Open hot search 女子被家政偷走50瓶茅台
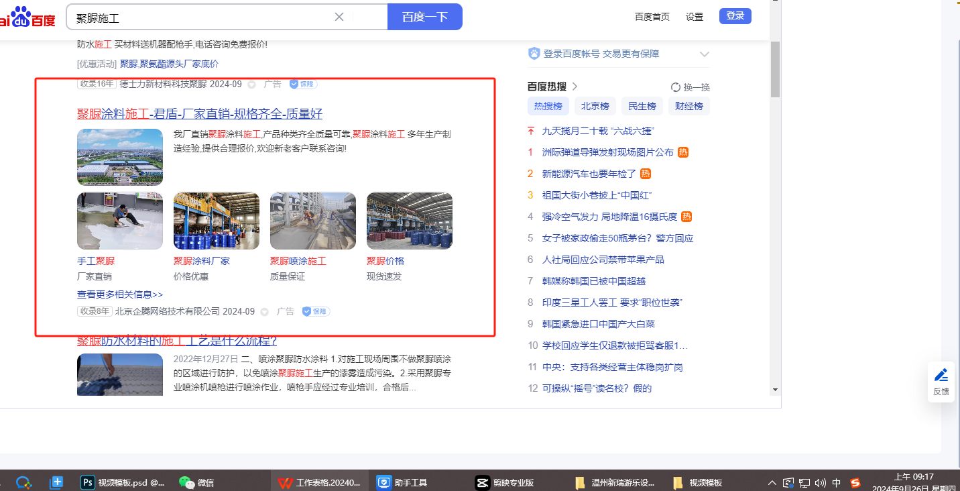Image resolution: width=960 pixels, height=491 pixels. 617,238
